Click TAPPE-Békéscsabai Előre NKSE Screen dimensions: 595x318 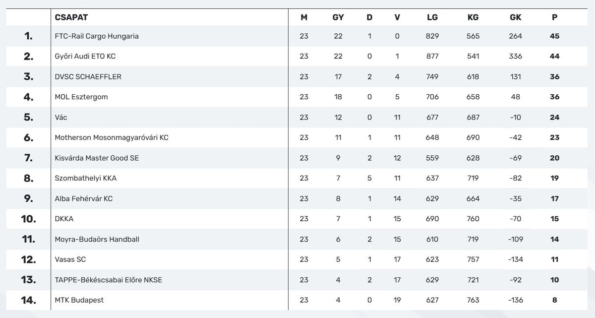108,280
